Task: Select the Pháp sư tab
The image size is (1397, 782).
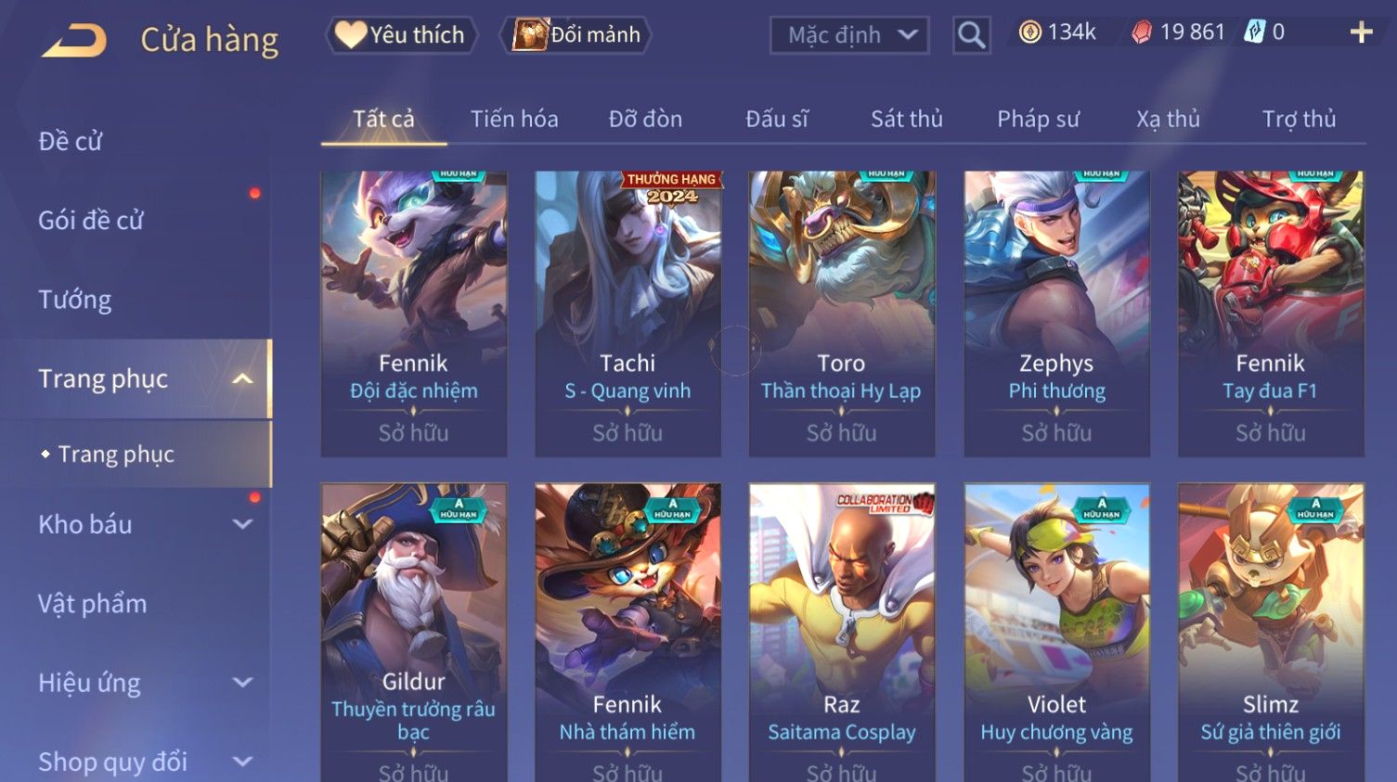Action: click(x=1038, y=119)
